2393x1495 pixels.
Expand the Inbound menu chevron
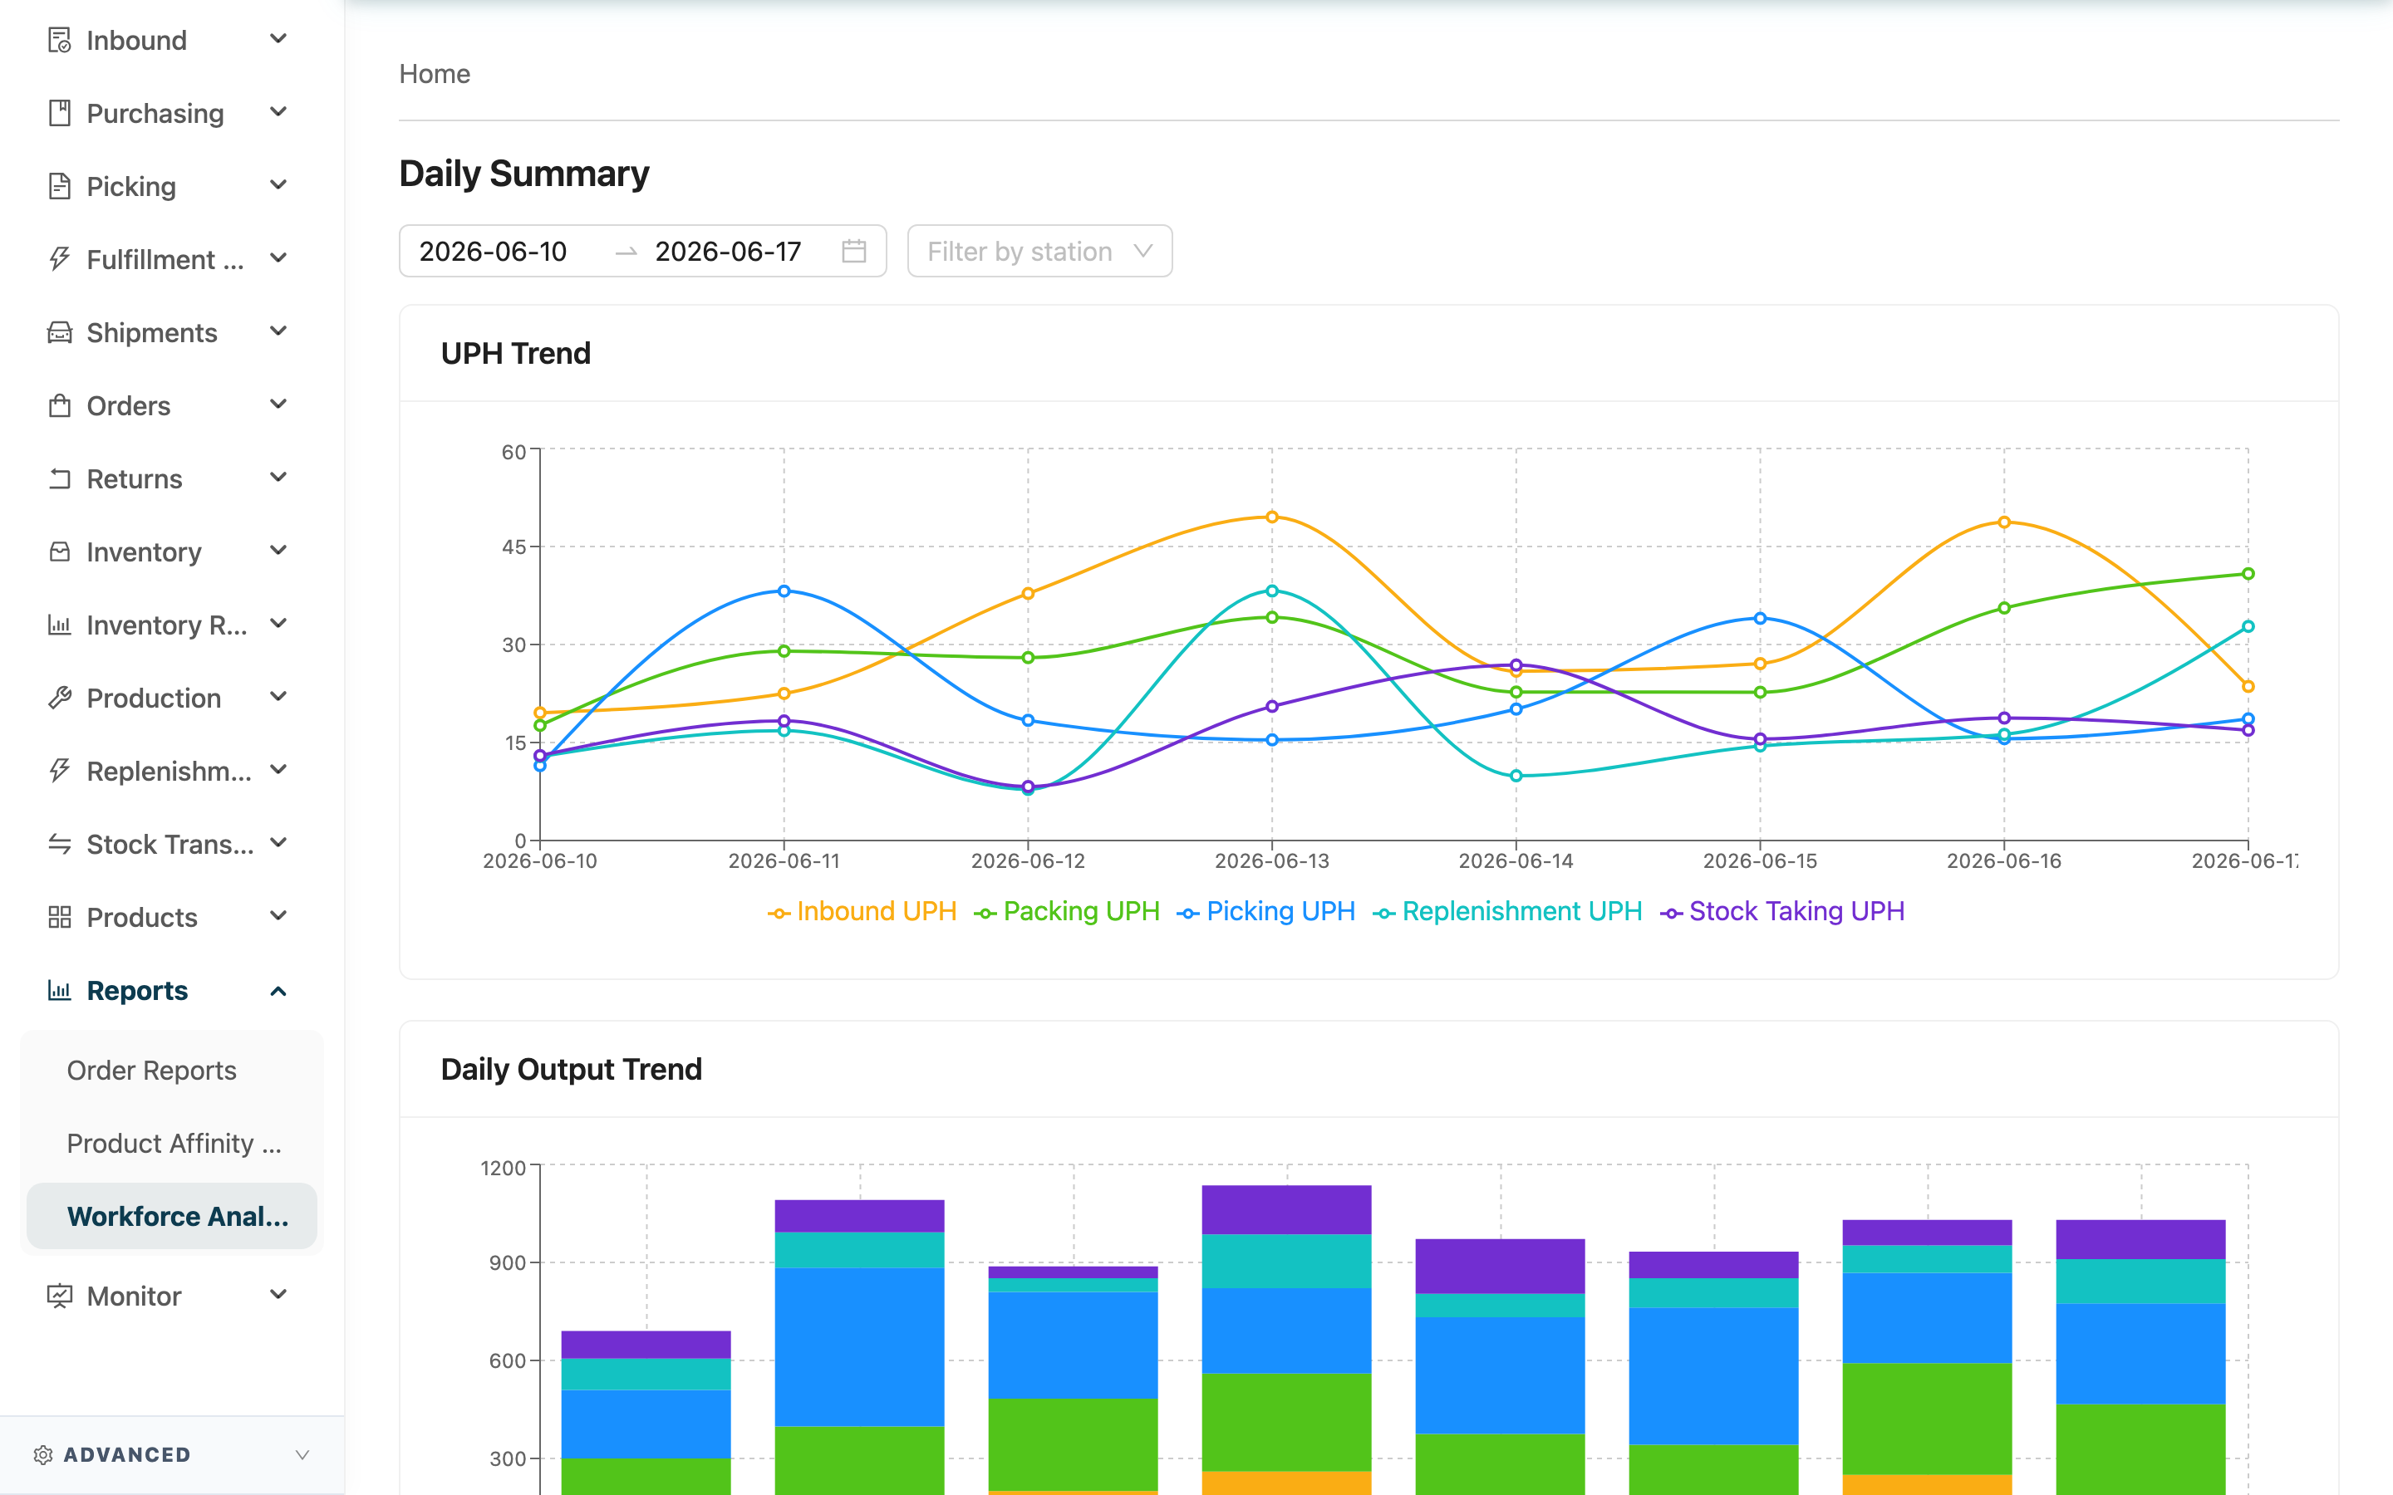point(279,40)
